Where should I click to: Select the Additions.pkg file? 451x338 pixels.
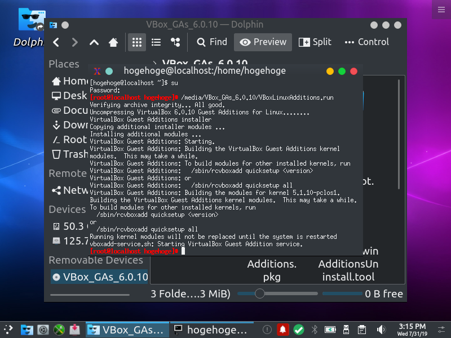272,270
